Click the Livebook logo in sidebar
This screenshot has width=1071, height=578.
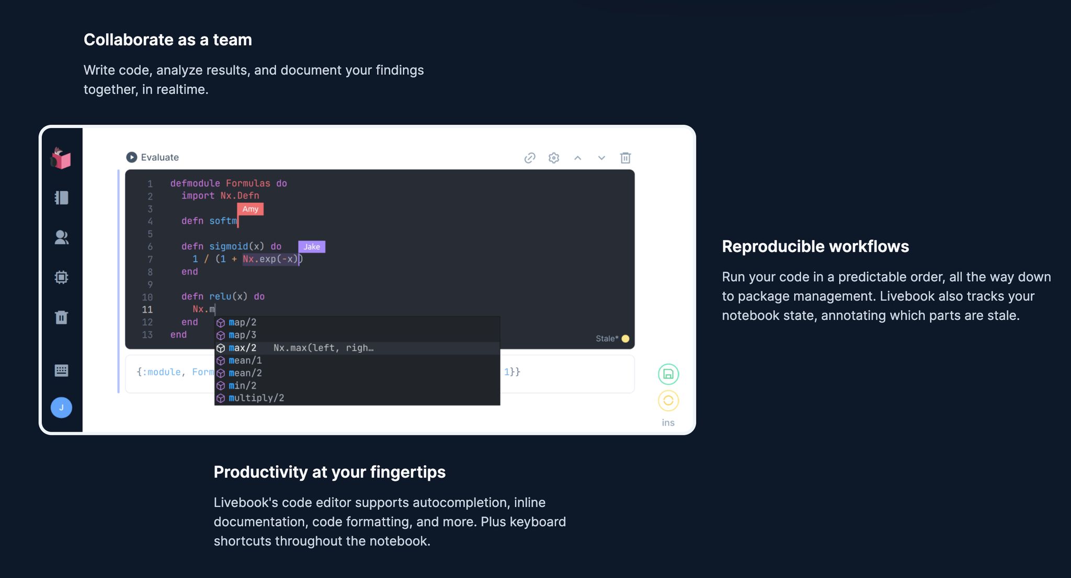[x=61, y=158]
